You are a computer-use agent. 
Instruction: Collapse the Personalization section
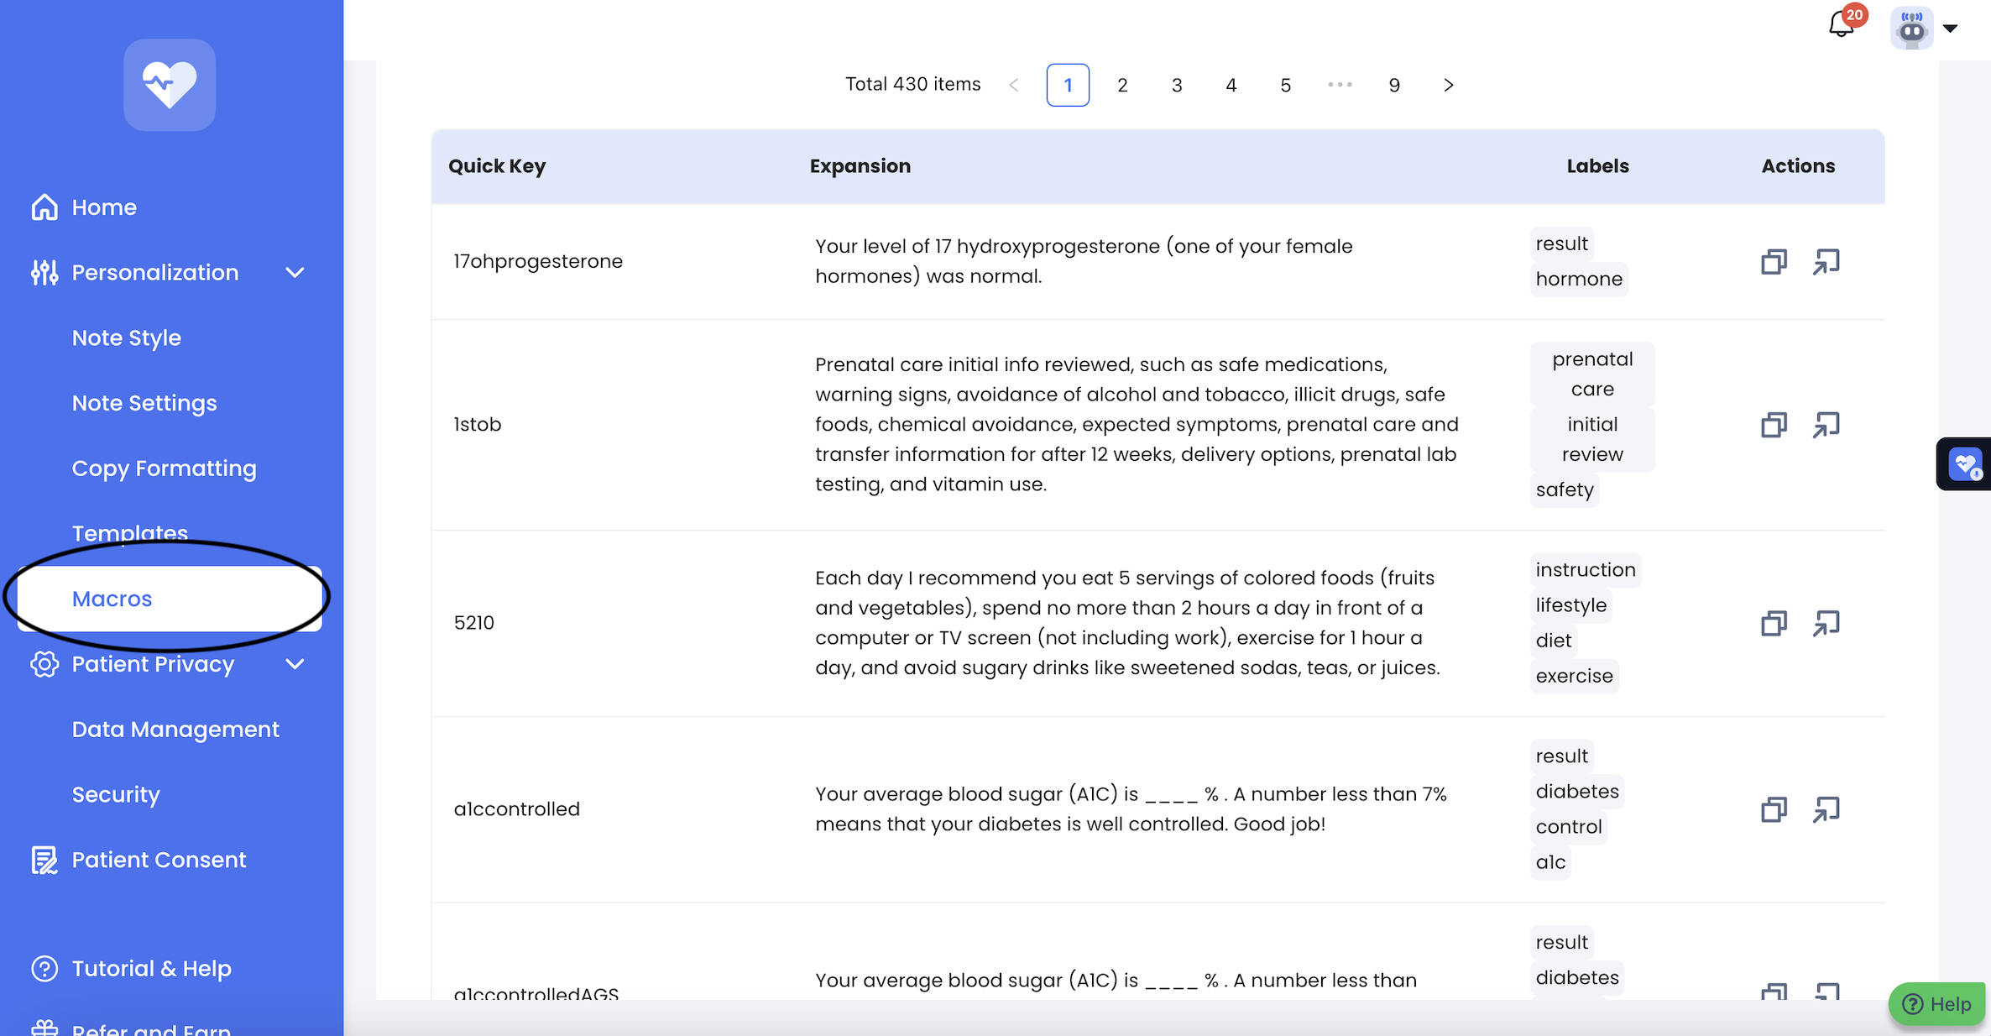click(295, 273)
